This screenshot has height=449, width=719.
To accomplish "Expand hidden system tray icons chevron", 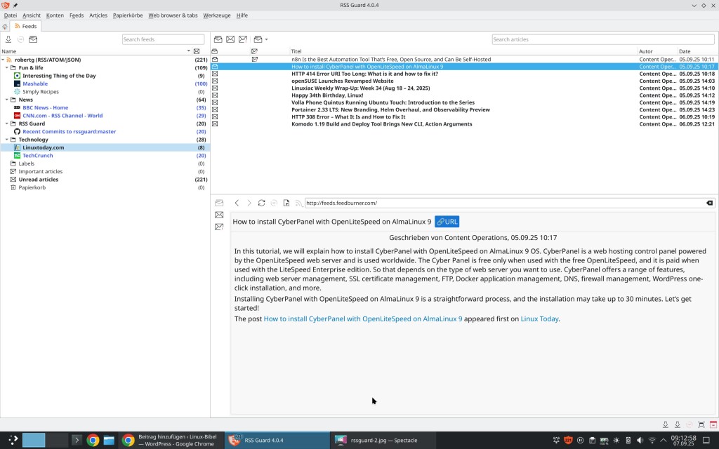I will 663,441.
